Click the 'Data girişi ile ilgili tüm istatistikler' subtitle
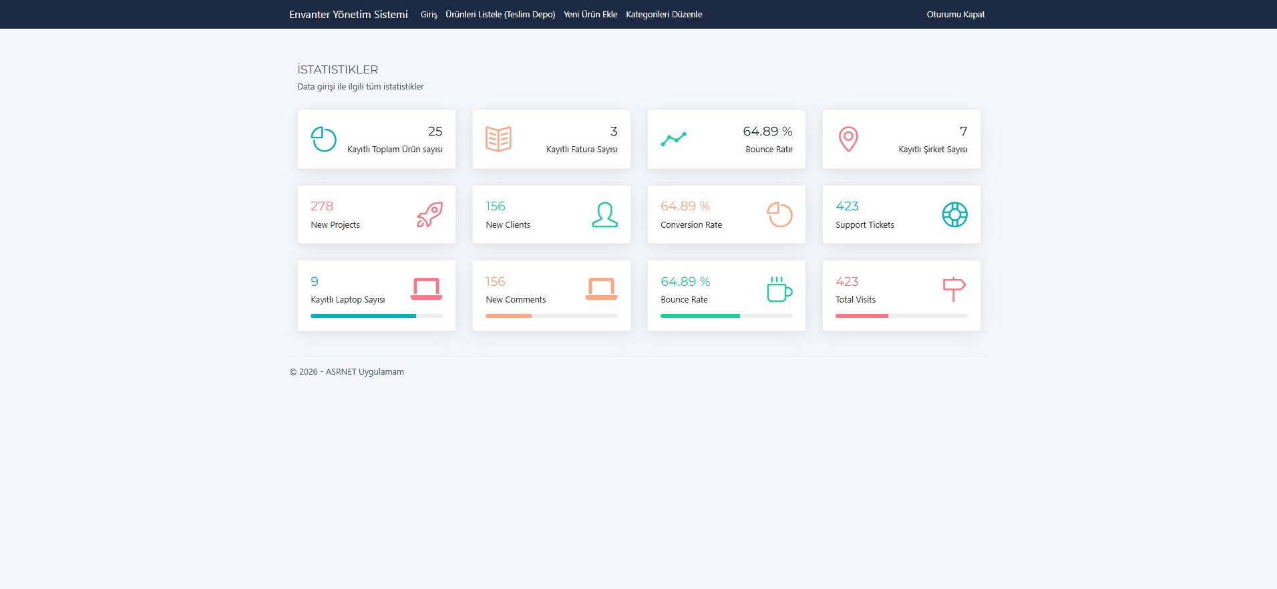 click(361, 87)
